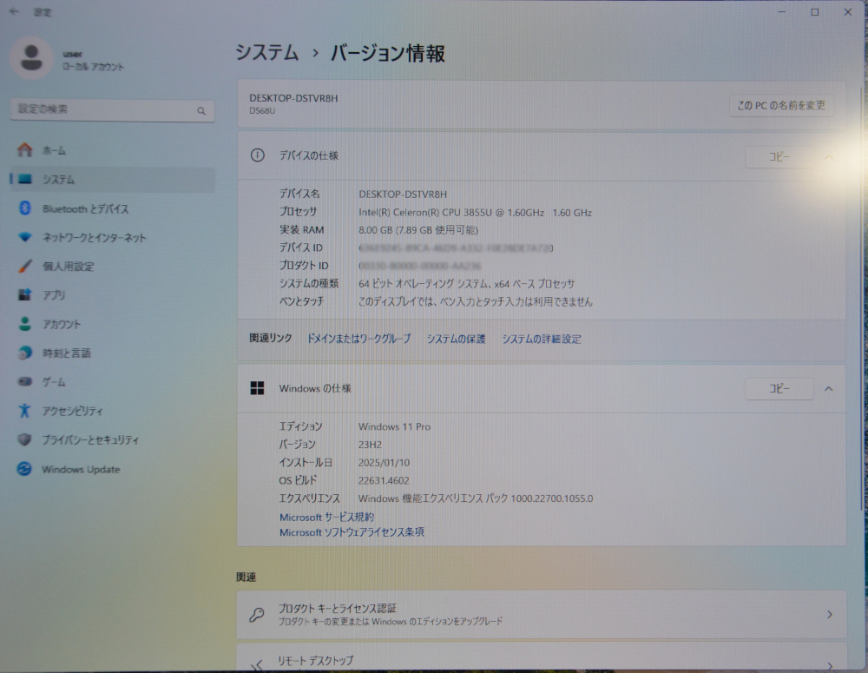Copy device specifications with コピー button

[779, 157]
